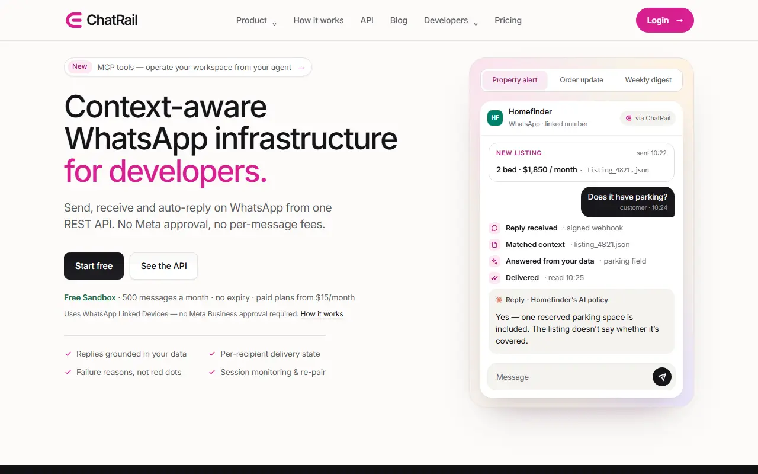The width and height of the screenshot is (758, 474).
Task: Click the Reply received speech-bubble icon
Action: click(x=494, y=228)
